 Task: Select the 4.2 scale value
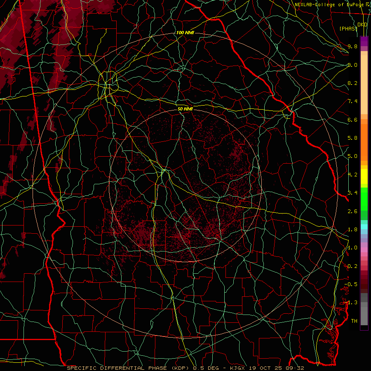point(352,175)
